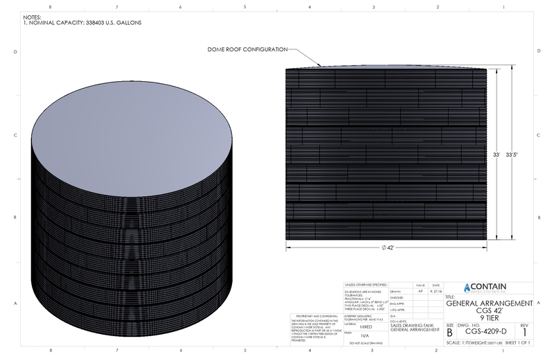This screenshot has height=359, width=554.
Task: Select the material value "MIXED"
Action: 366,327
